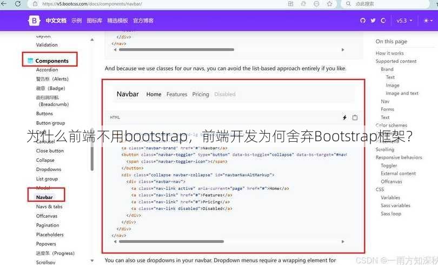Open Validation in the sidebar
Viewport: 438px width, 265px height.
[47, 45]
